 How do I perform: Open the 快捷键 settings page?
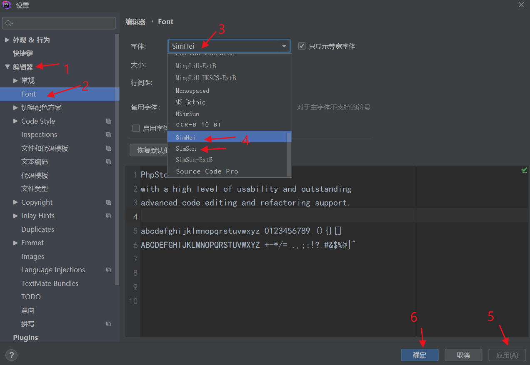click(x=23, y=53)
